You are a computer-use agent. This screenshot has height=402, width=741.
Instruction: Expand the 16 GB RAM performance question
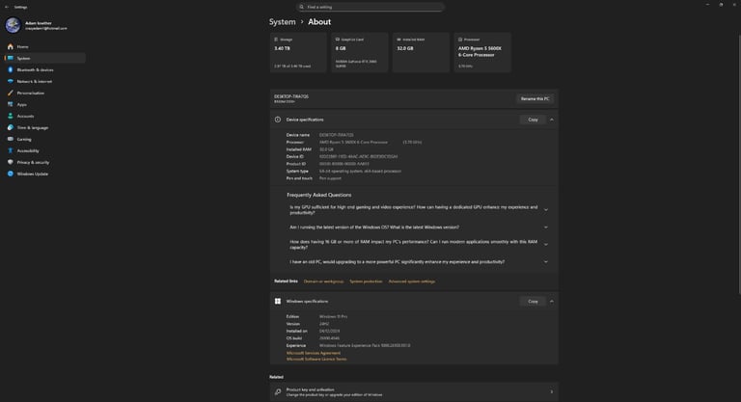click(x=546, y=245)
